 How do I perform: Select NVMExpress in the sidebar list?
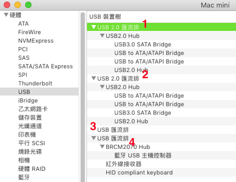pyautogui.click(x=36, y=41)
